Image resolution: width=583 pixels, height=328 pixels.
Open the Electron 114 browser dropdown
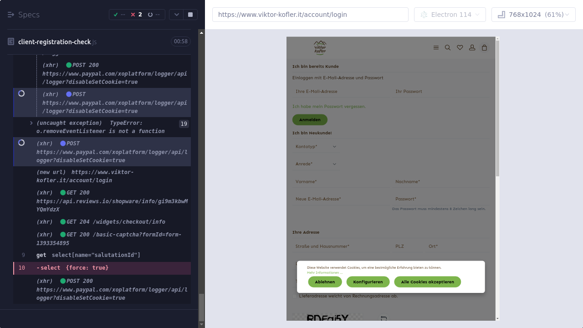click(450, 15)
